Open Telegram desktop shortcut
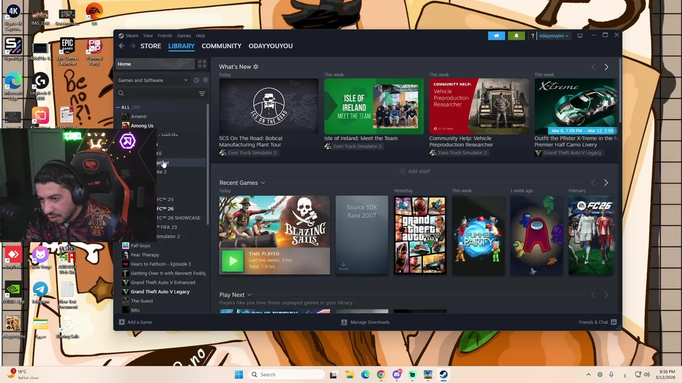Viewport: 682px width, 383px height. point(40,293)
